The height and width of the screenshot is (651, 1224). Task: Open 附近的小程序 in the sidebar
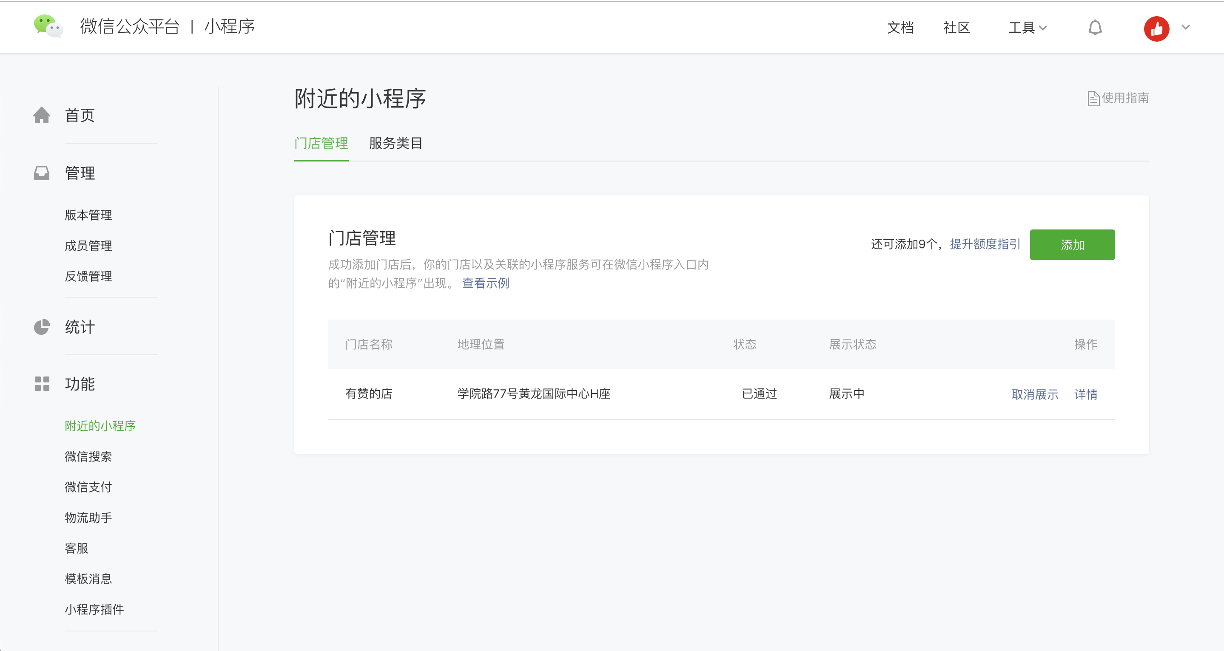100,426
